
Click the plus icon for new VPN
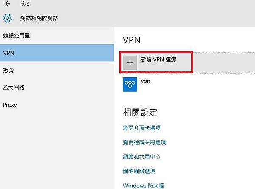(x=130, y=63)
